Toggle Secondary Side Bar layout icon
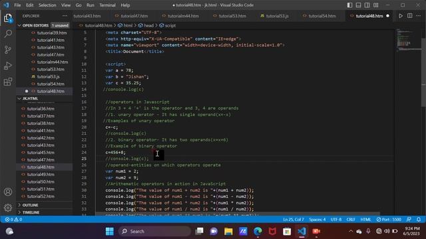 (367, 5)
